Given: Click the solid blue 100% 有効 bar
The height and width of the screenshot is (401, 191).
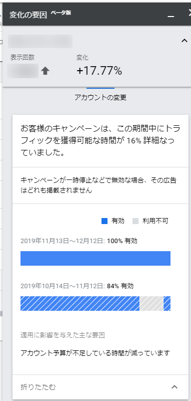Looking at the screenshot, I should click(x=95, y=258).
